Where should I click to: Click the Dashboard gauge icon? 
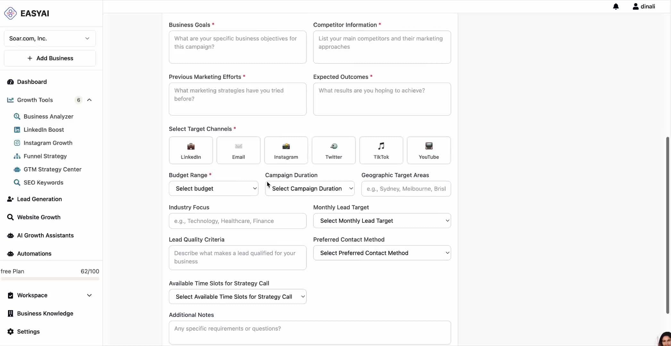click(10, 82)
